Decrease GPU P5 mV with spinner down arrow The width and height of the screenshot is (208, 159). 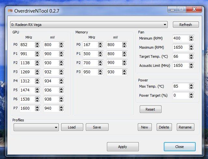tap(61, 92)
